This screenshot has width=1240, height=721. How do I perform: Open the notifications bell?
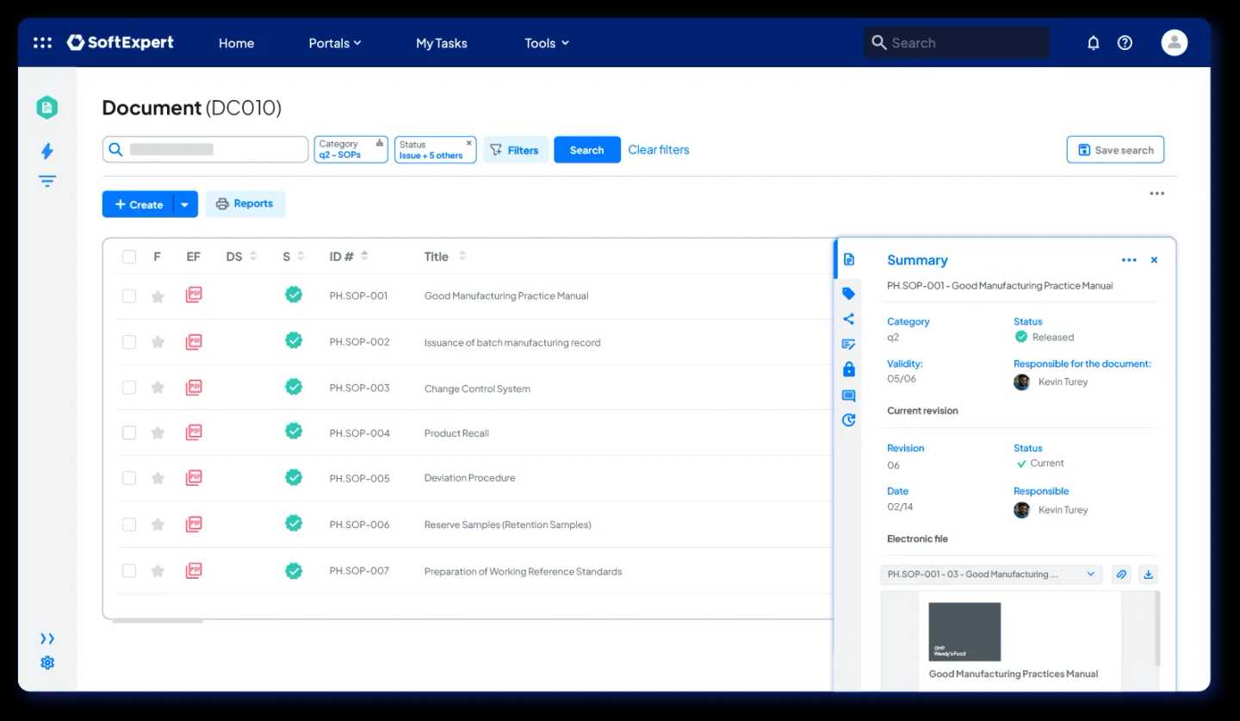coord(1093,41)
